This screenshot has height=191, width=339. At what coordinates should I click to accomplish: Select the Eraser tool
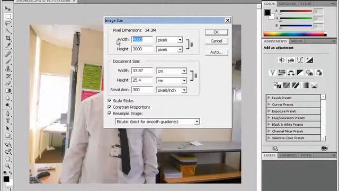tap(8, 83)
